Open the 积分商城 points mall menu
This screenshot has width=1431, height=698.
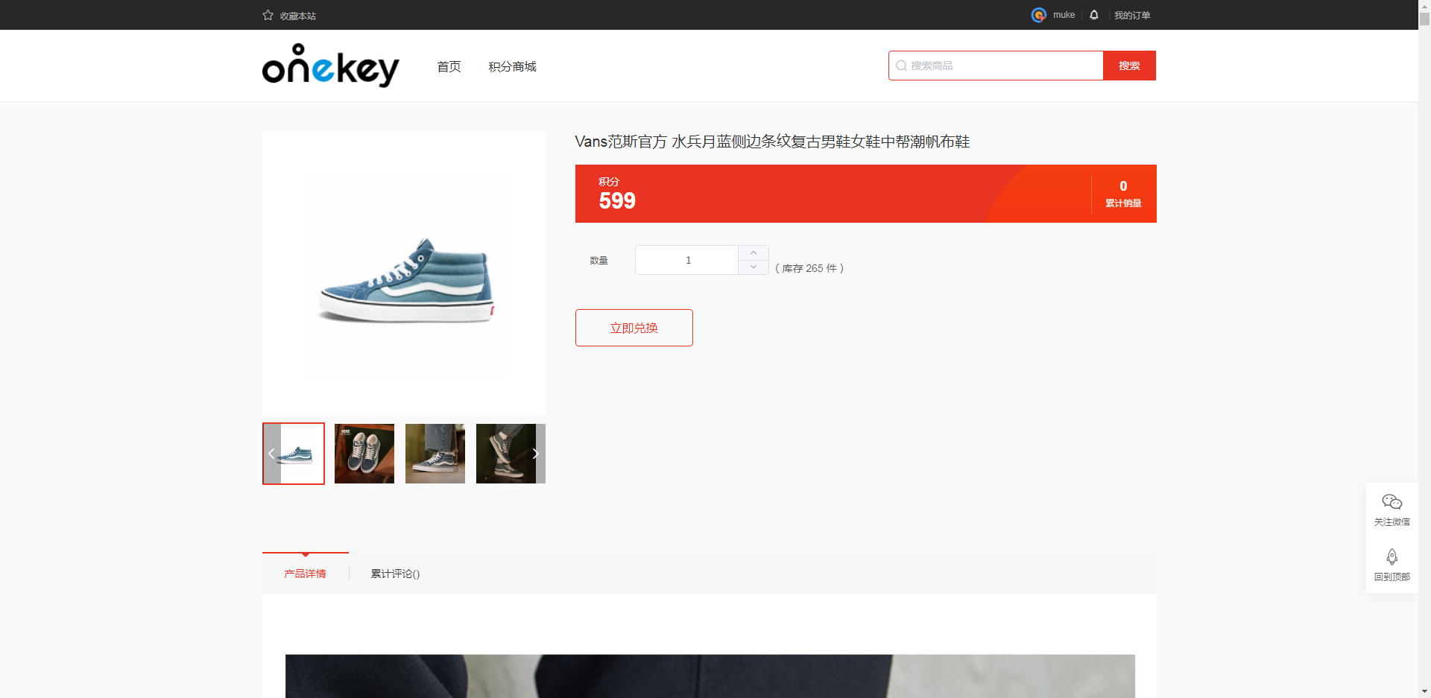pyautogui.click(x=512, y=66)
